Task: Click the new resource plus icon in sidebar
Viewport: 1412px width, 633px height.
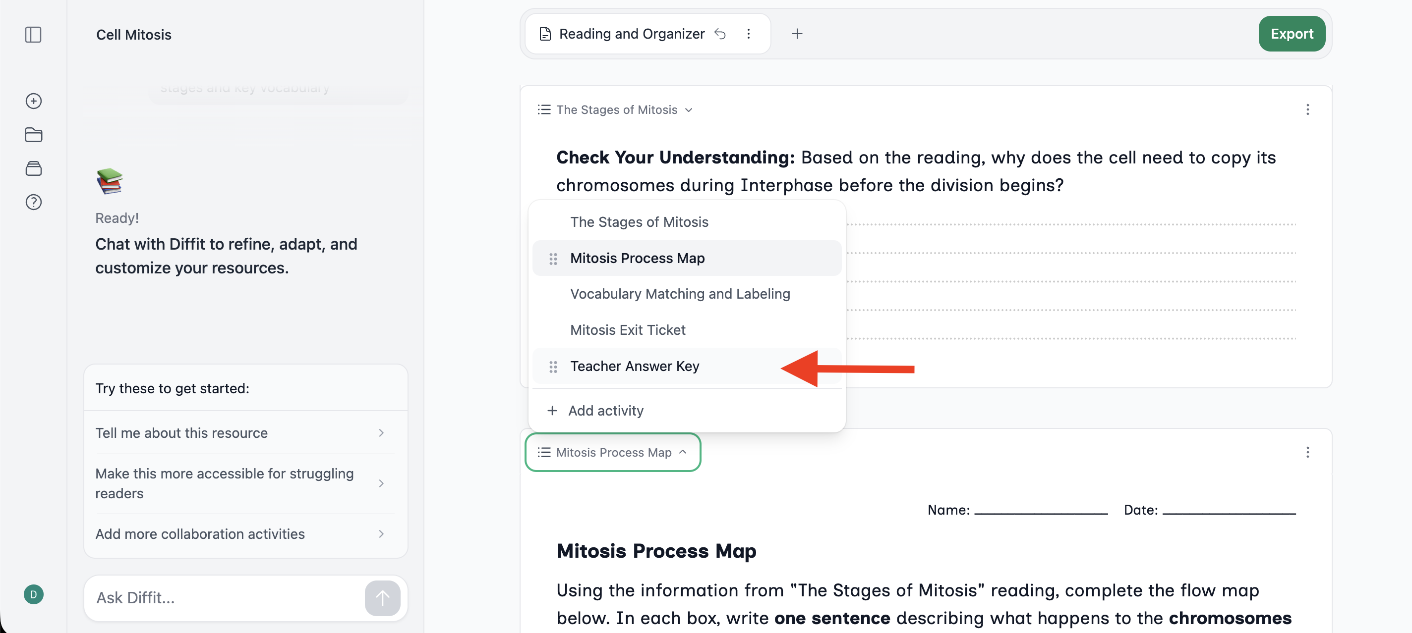Action: coord(33,101)
